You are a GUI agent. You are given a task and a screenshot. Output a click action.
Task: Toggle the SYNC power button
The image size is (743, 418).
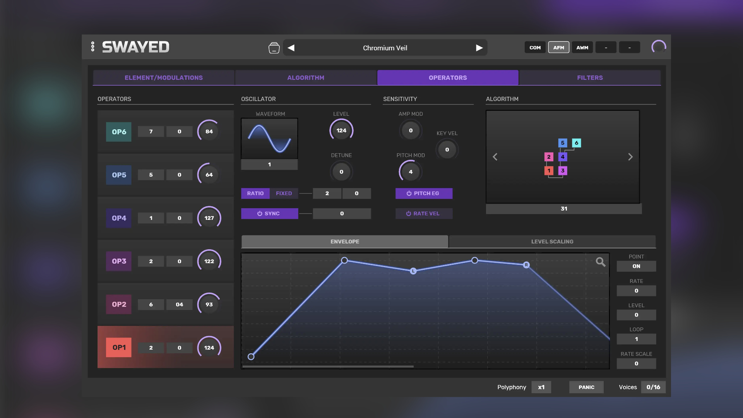point(269,214)
